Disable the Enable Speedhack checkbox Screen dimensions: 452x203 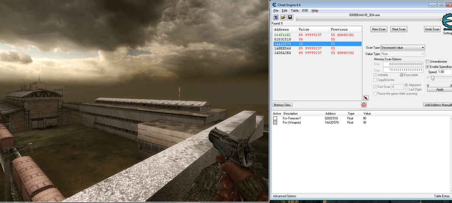pyautogui.click(x=427, y=67)
